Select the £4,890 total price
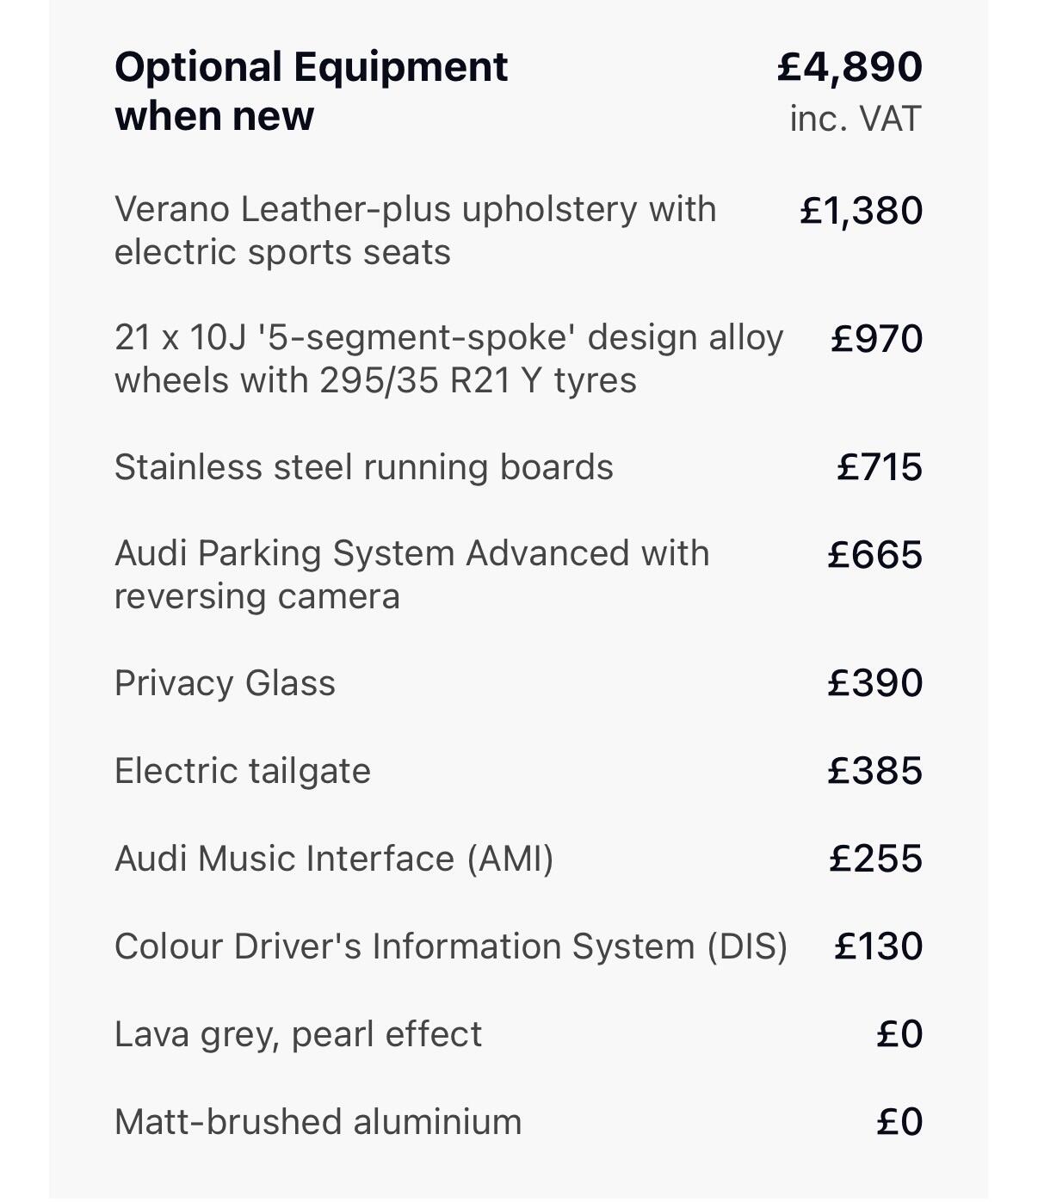This screenshot has height=1202, width=1038. click(849, 67)
